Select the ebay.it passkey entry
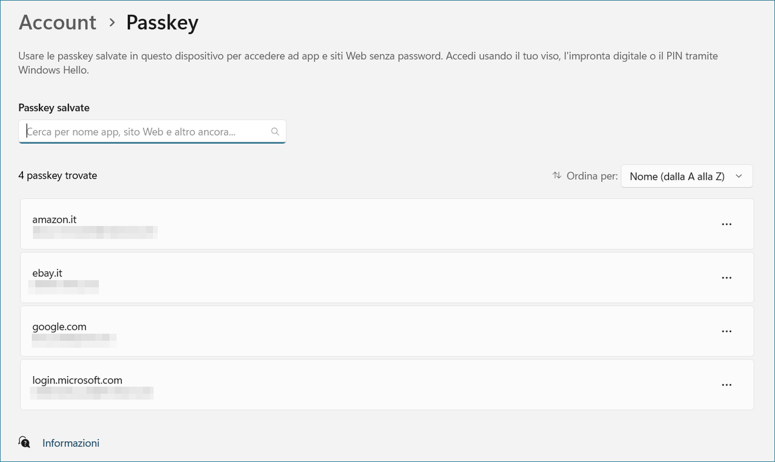This screenshot has width=775, height=462. pos(387,278)
